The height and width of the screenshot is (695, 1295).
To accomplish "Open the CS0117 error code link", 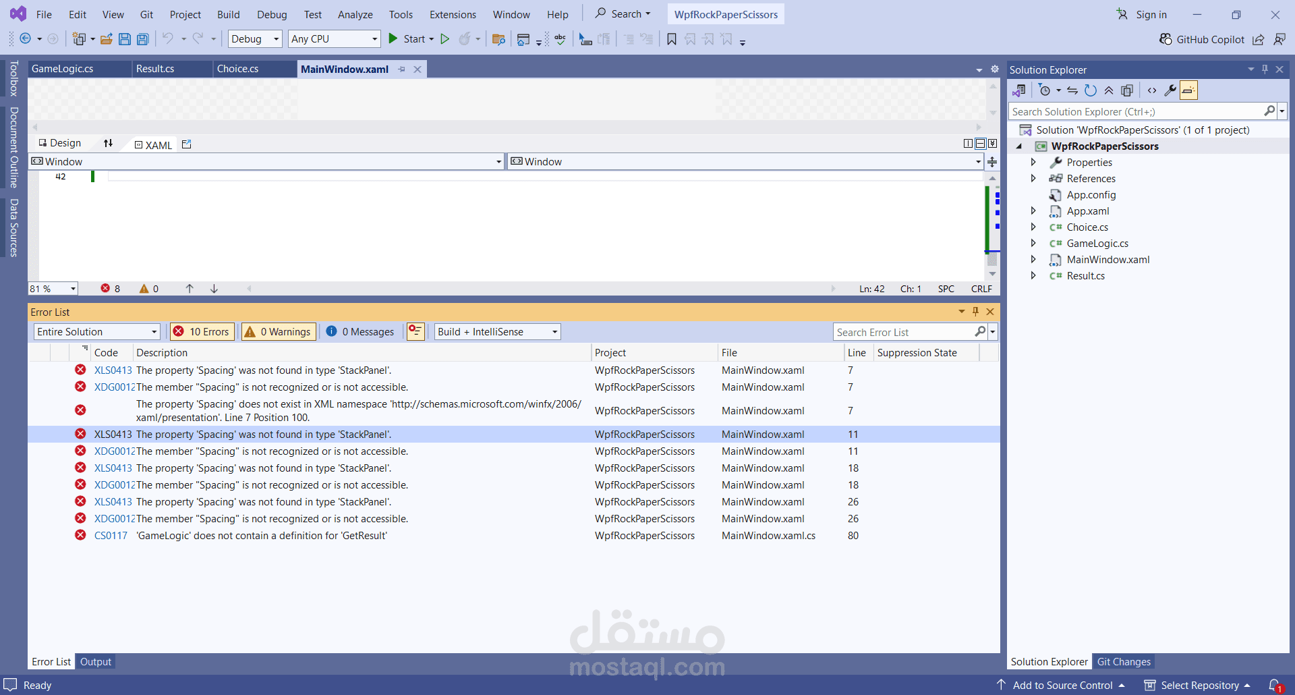I will tap(111, 536).
